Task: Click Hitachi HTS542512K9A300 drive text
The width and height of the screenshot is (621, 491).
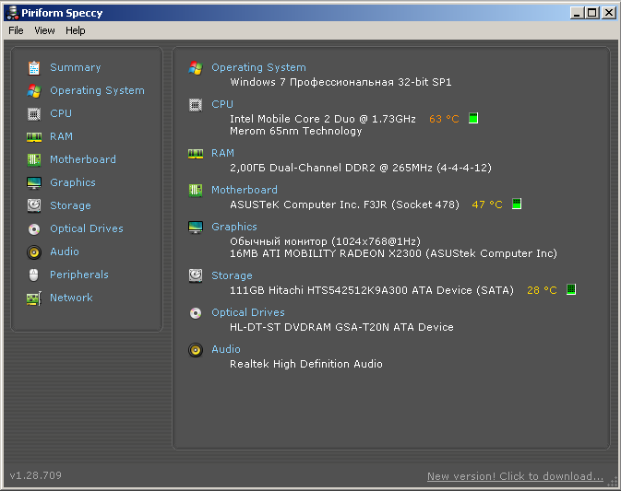Action: 372,290
